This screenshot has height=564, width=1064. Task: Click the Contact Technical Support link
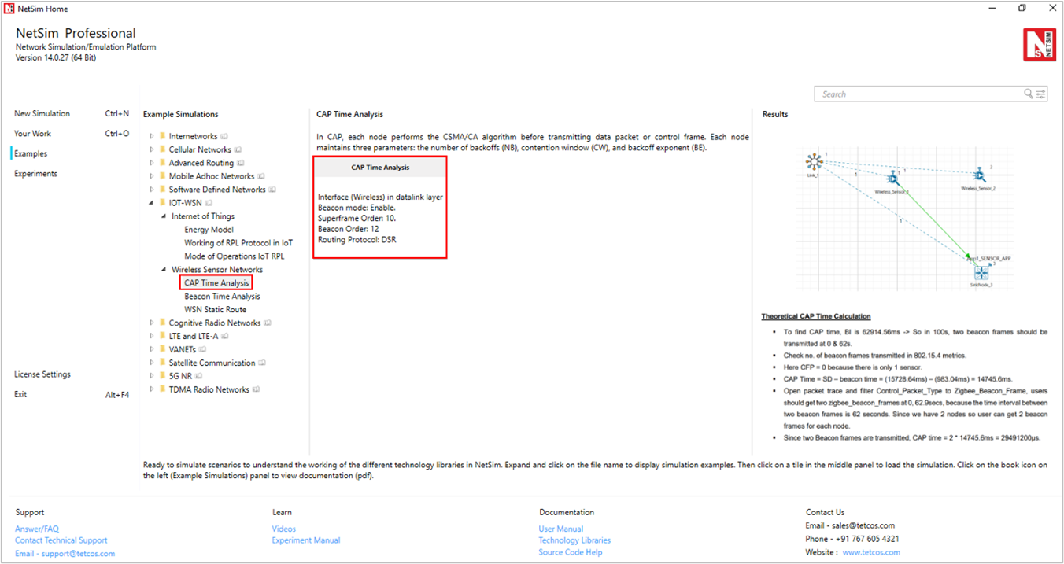[61, 540]
